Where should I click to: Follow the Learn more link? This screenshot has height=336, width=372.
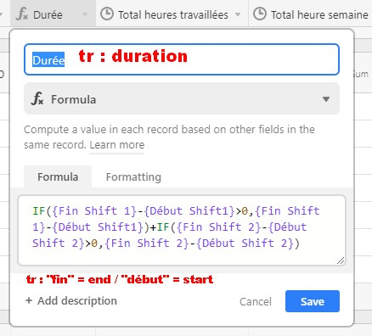117,145
